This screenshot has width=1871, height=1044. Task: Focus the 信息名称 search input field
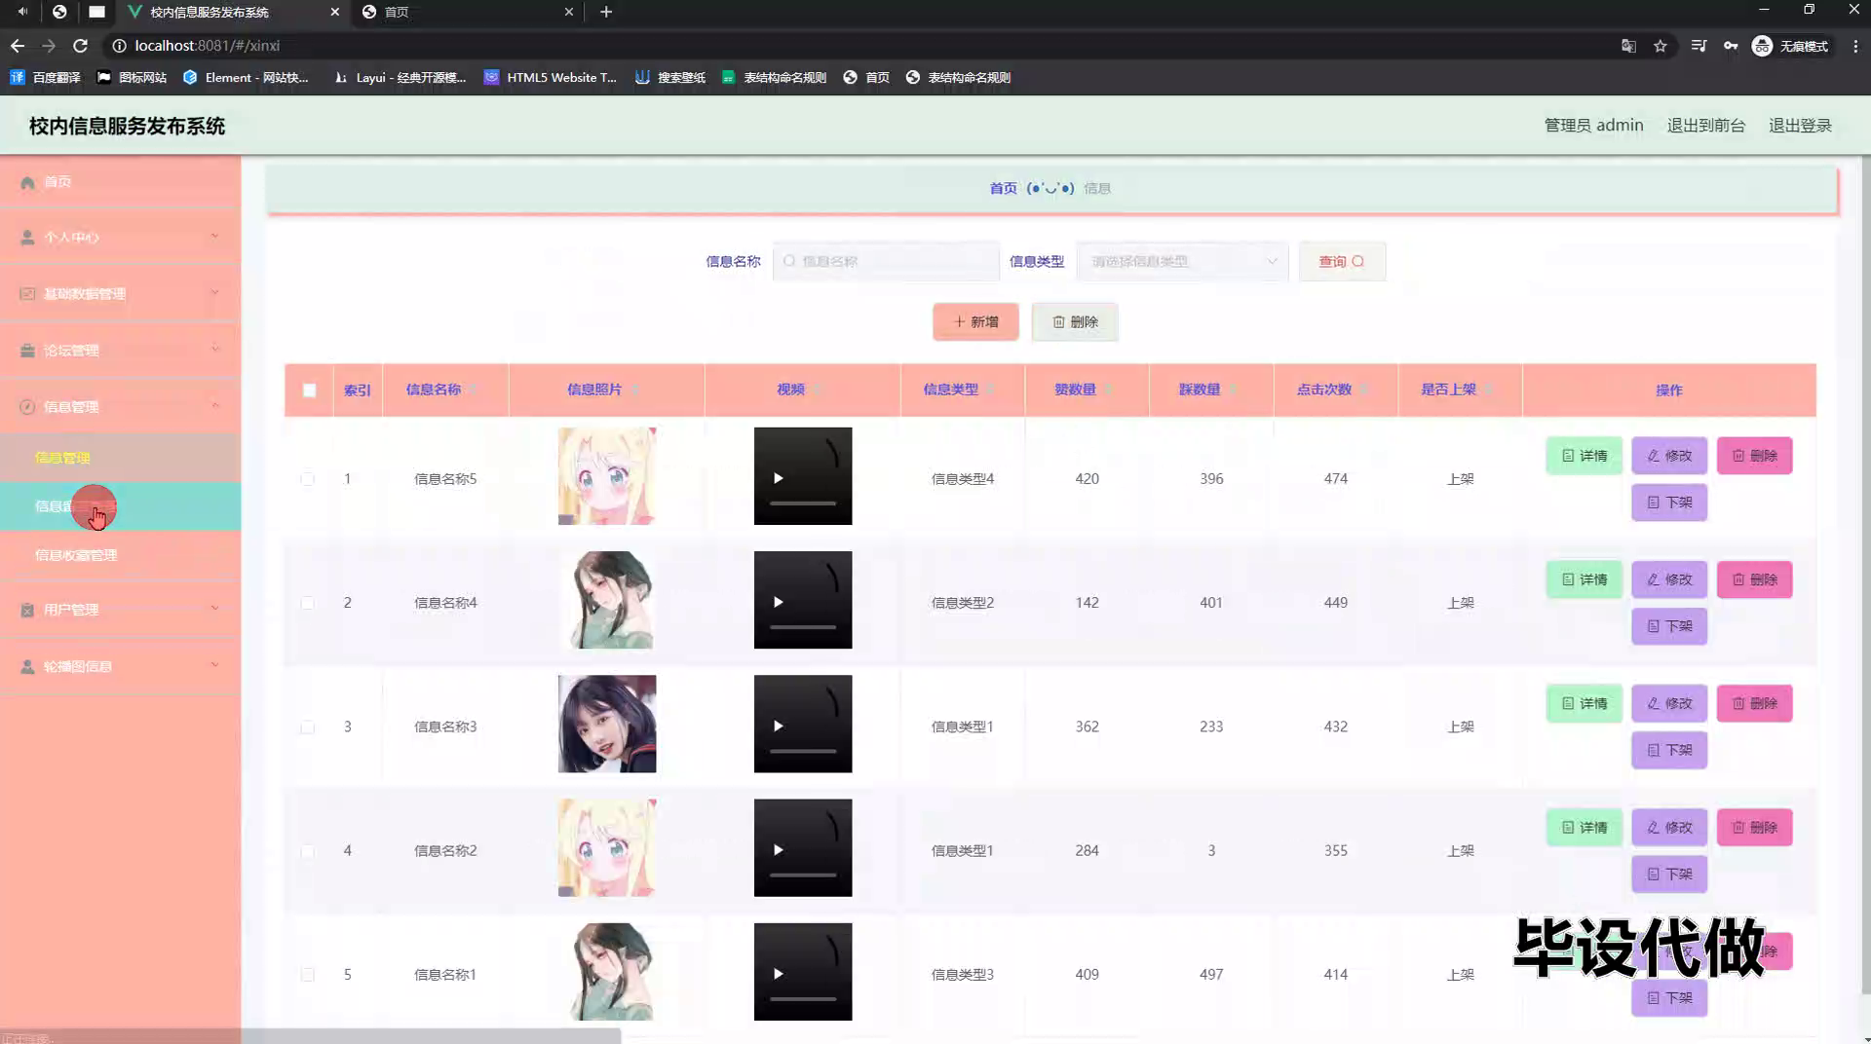(x=886, y=261)
